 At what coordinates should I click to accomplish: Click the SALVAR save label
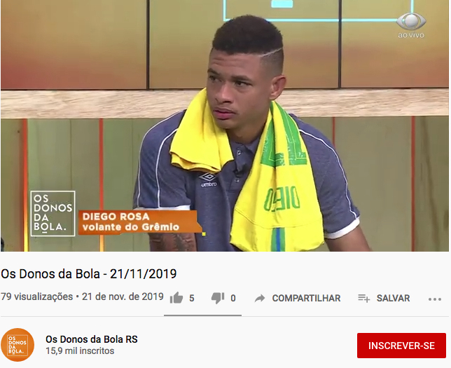[x=393, y=299]
